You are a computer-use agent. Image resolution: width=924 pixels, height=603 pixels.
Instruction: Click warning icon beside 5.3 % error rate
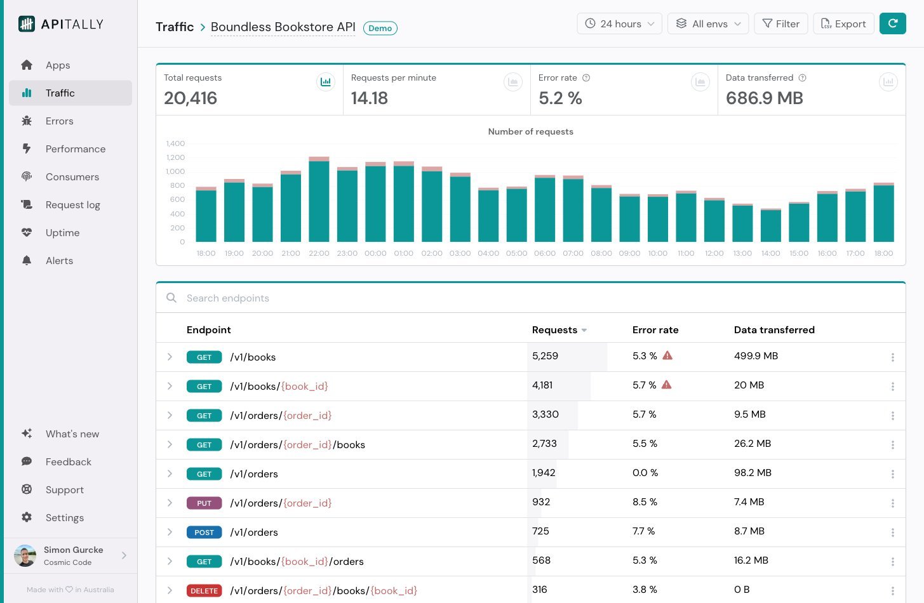click(667, 356)
